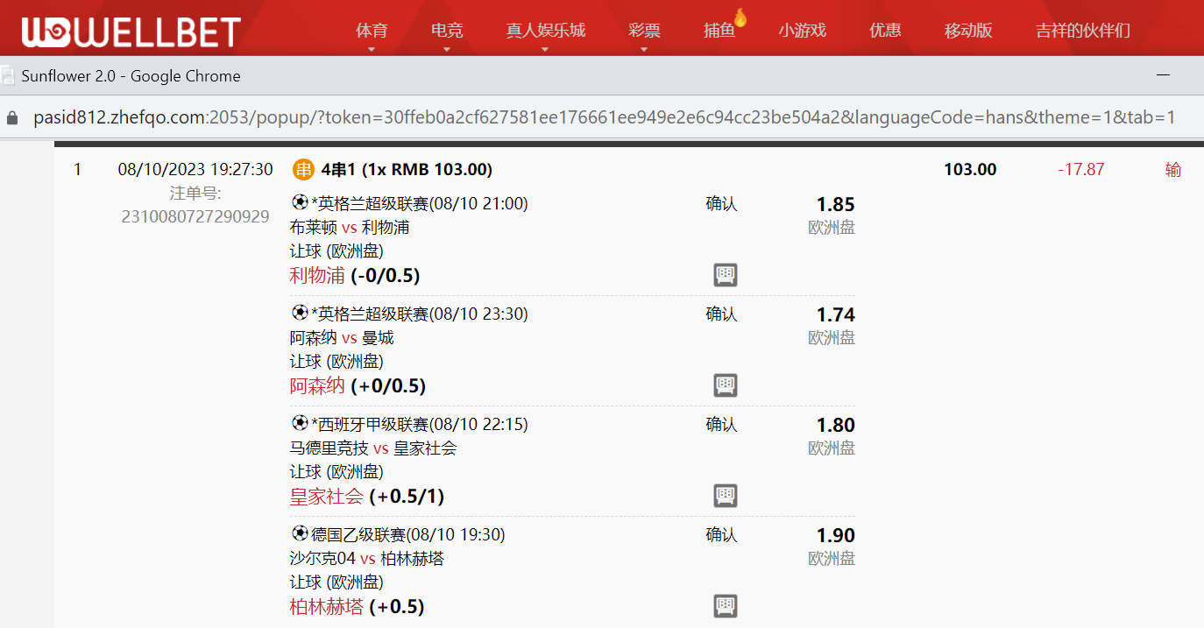This screenshot has width=1204, height=628.
Task: Click the 注单号 label
Action: pos(195,193)
